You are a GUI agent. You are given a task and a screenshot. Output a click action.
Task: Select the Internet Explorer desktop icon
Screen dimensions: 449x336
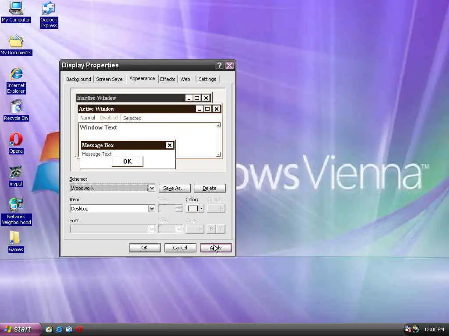pos(16,81)
